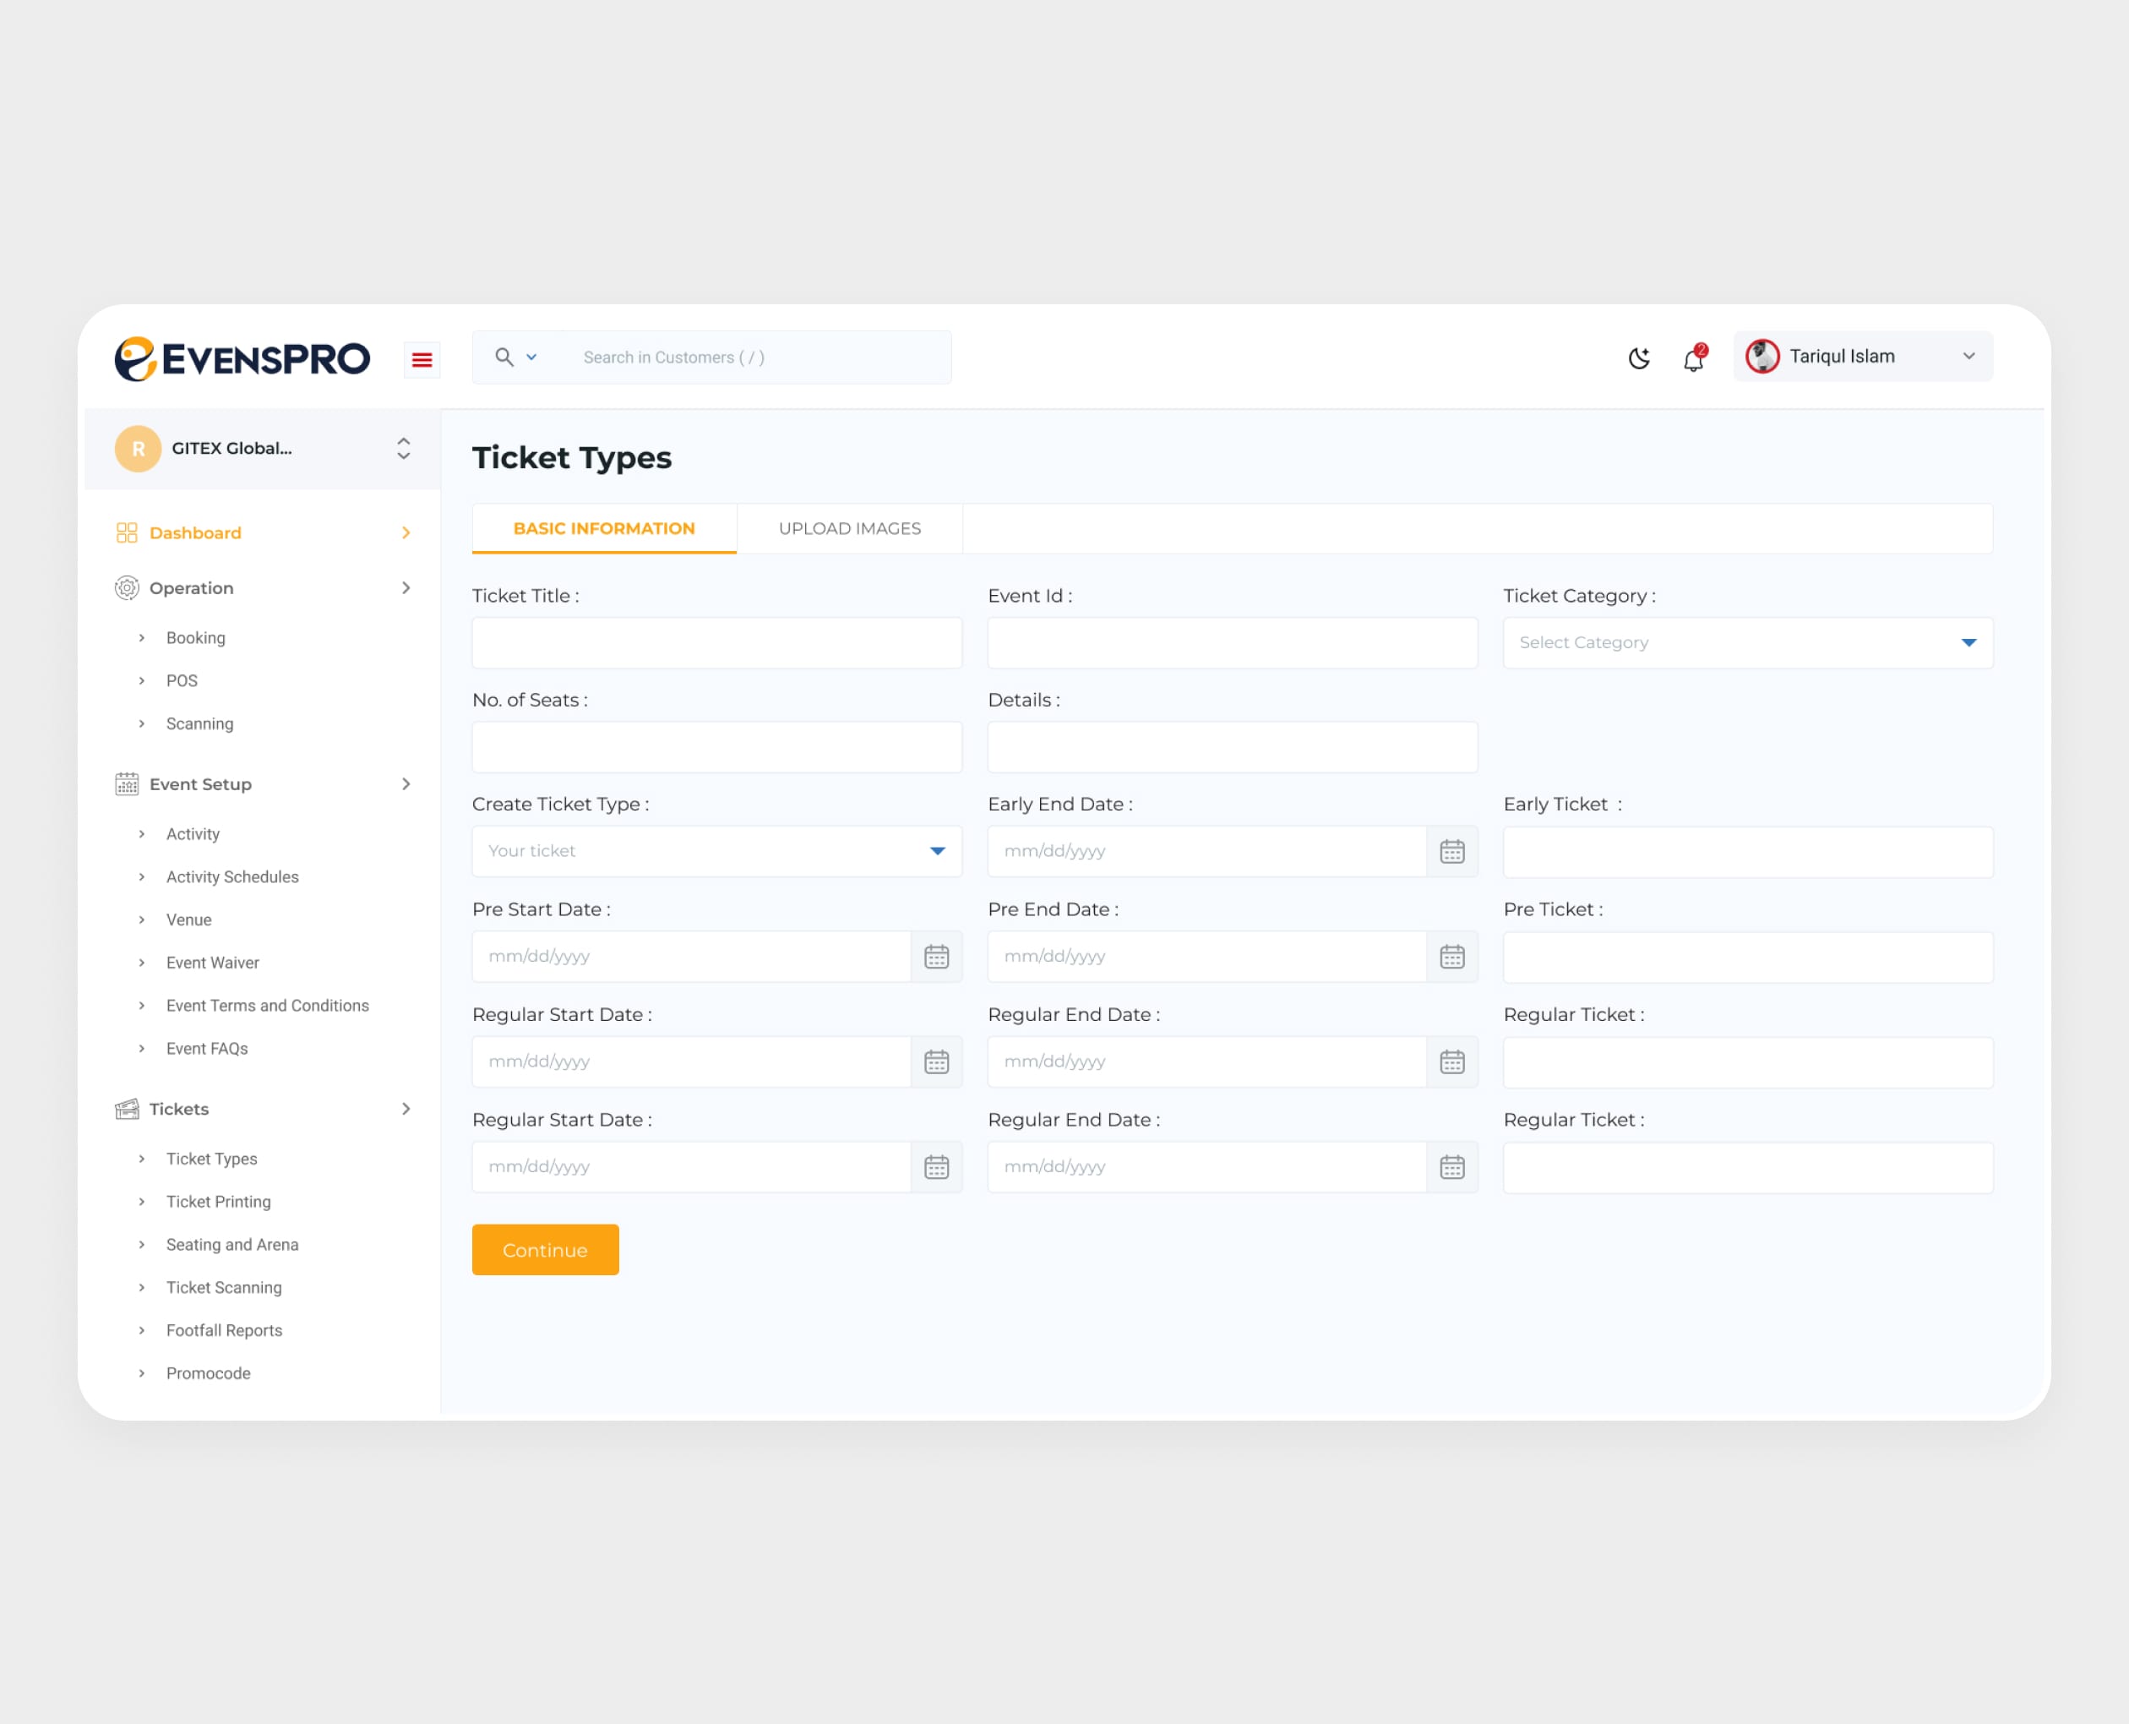Click the Event Setup calendar icon

[x=127, y=783]
